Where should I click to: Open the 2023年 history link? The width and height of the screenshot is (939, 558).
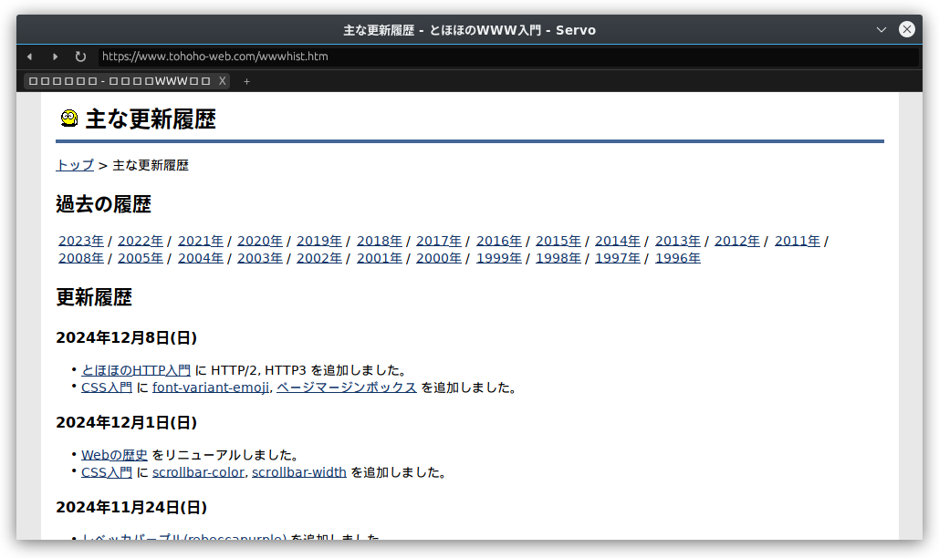click(x=81, y=241)
